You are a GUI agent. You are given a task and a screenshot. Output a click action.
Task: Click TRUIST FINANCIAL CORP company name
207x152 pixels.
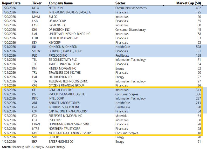(x=64, y=64)
